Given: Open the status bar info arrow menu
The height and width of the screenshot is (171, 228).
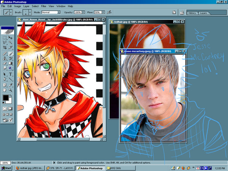Looking at the screenshot, I should click(x=54, y=163).
